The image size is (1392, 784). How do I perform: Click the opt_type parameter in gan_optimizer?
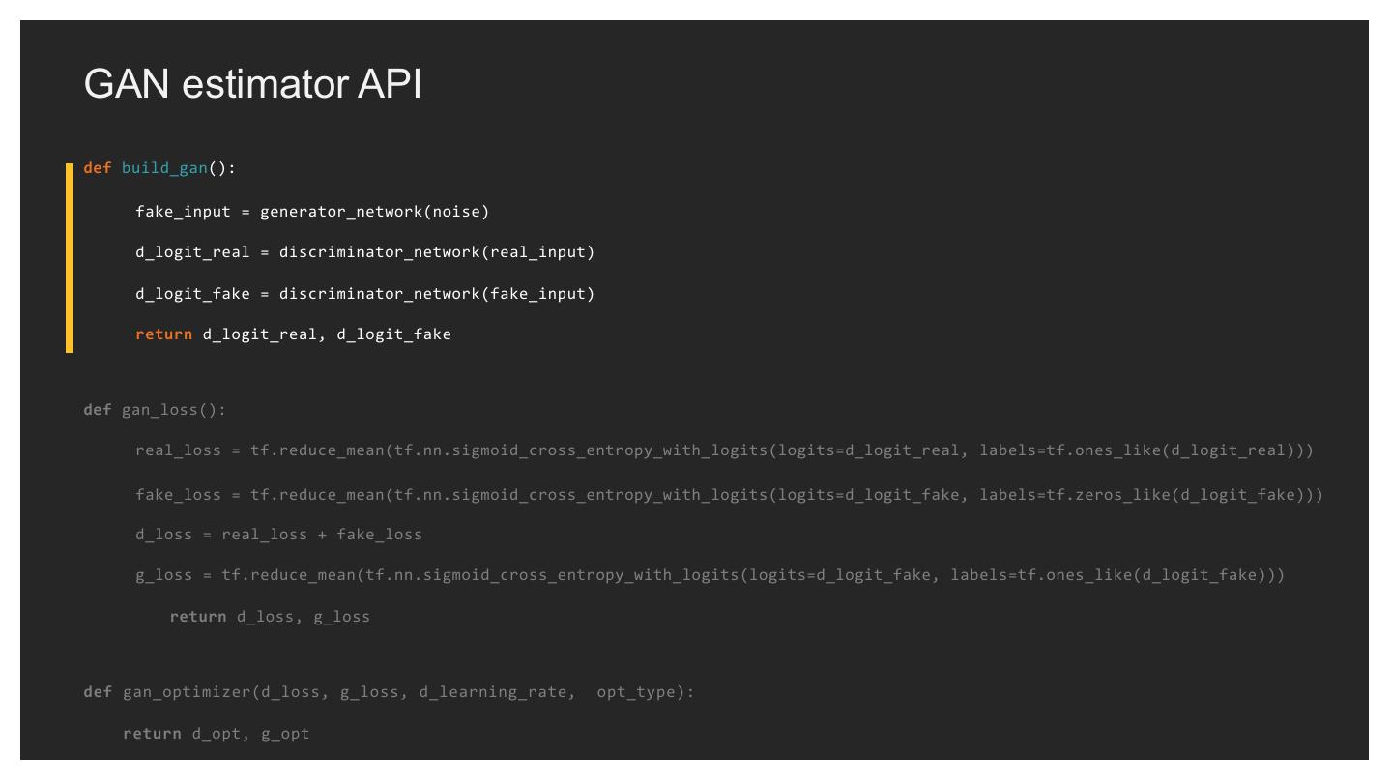coord(640,693)
